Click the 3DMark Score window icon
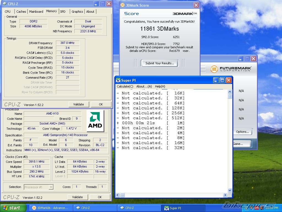This screenshot has width=282, height=212. pos(123,5)
